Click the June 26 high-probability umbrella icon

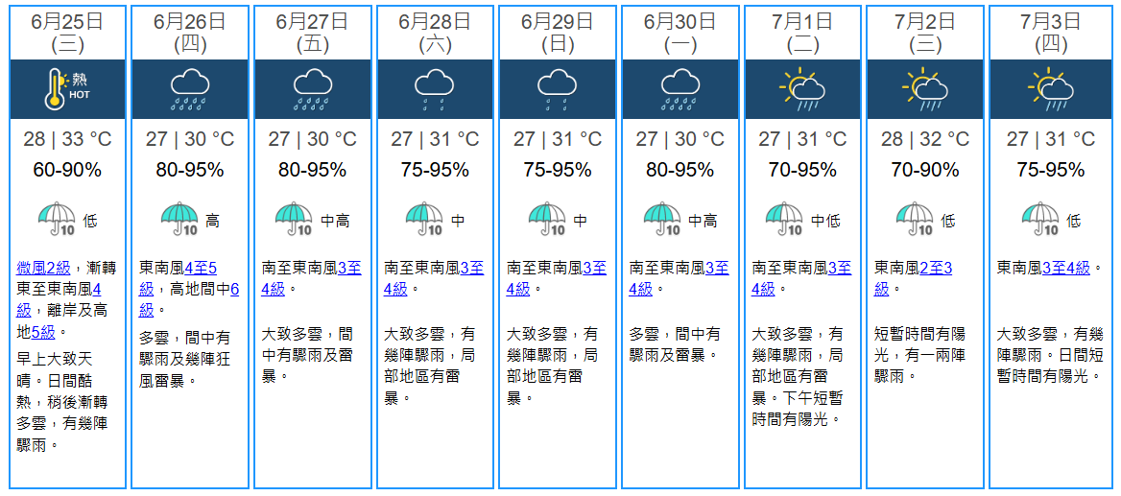[x=179, y=220]
